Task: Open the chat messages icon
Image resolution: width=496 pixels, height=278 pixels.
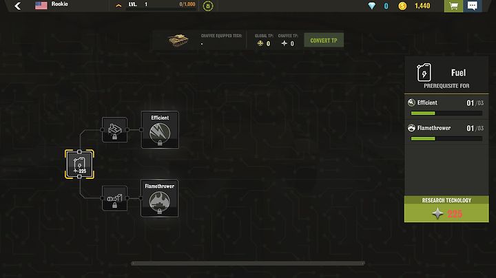Action: (x=473, y=6)
